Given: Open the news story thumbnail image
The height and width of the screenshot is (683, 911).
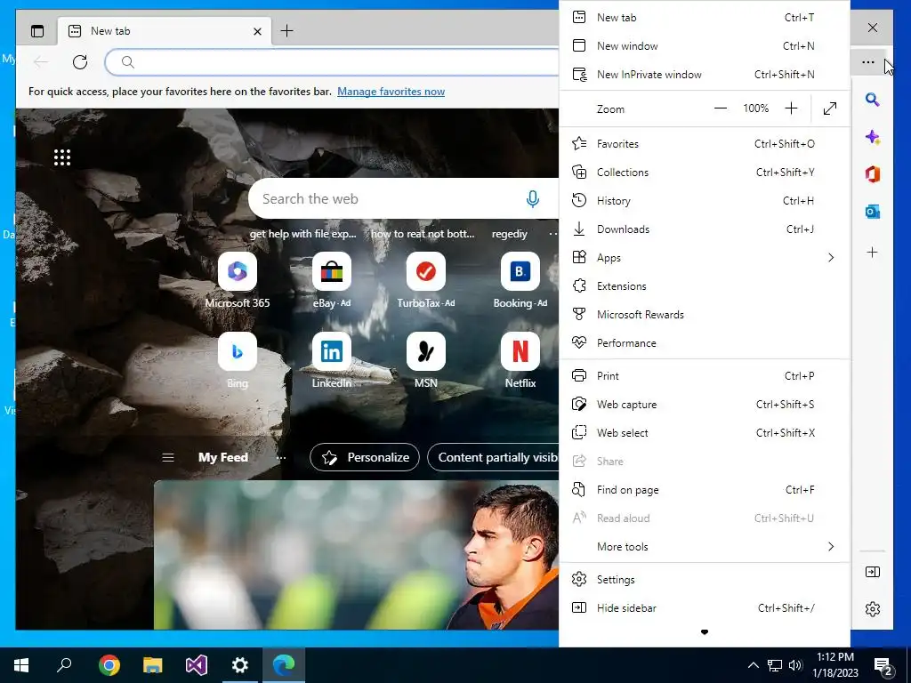Looking at the screenshot, I should coord(356,555).
